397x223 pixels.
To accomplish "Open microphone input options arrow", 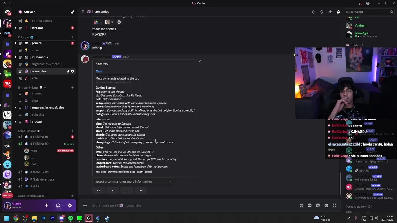I will click(x=51, y=205).
